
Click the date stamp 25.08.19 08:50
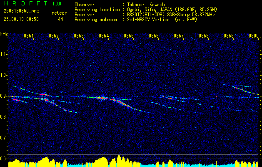(21, 19)
